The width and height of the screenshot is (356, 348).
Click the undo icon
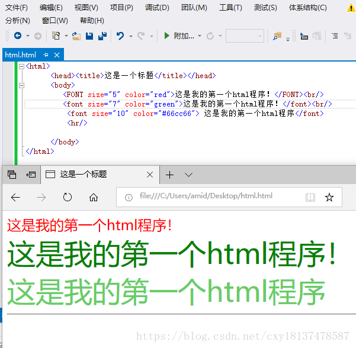[120, 36]
